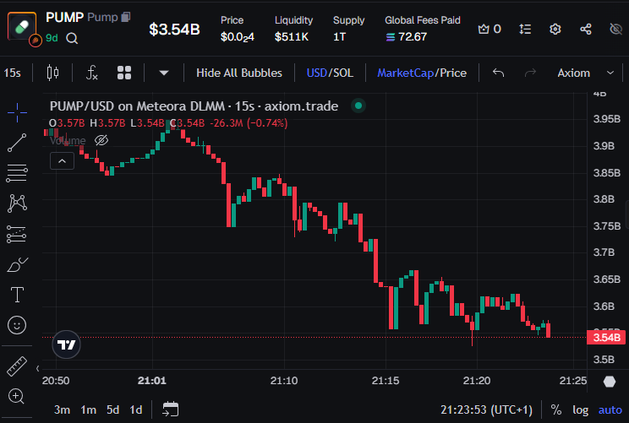Activate the zoom in tool

point(16,396)
